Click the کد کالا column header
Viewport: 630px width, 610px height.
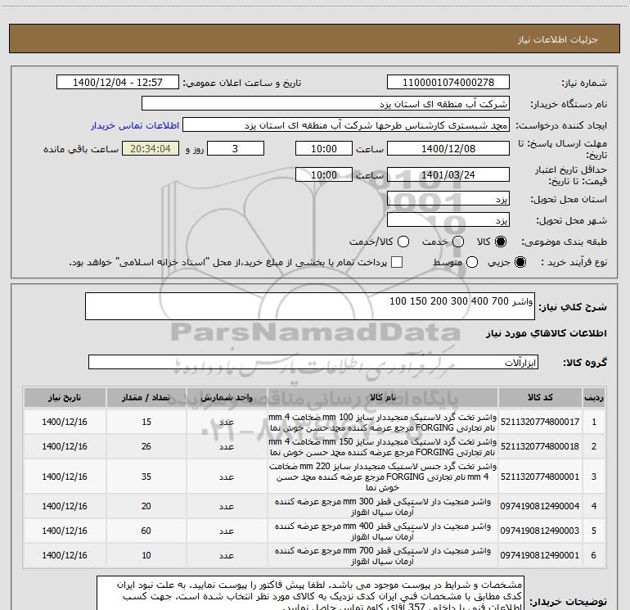(540, 398)
